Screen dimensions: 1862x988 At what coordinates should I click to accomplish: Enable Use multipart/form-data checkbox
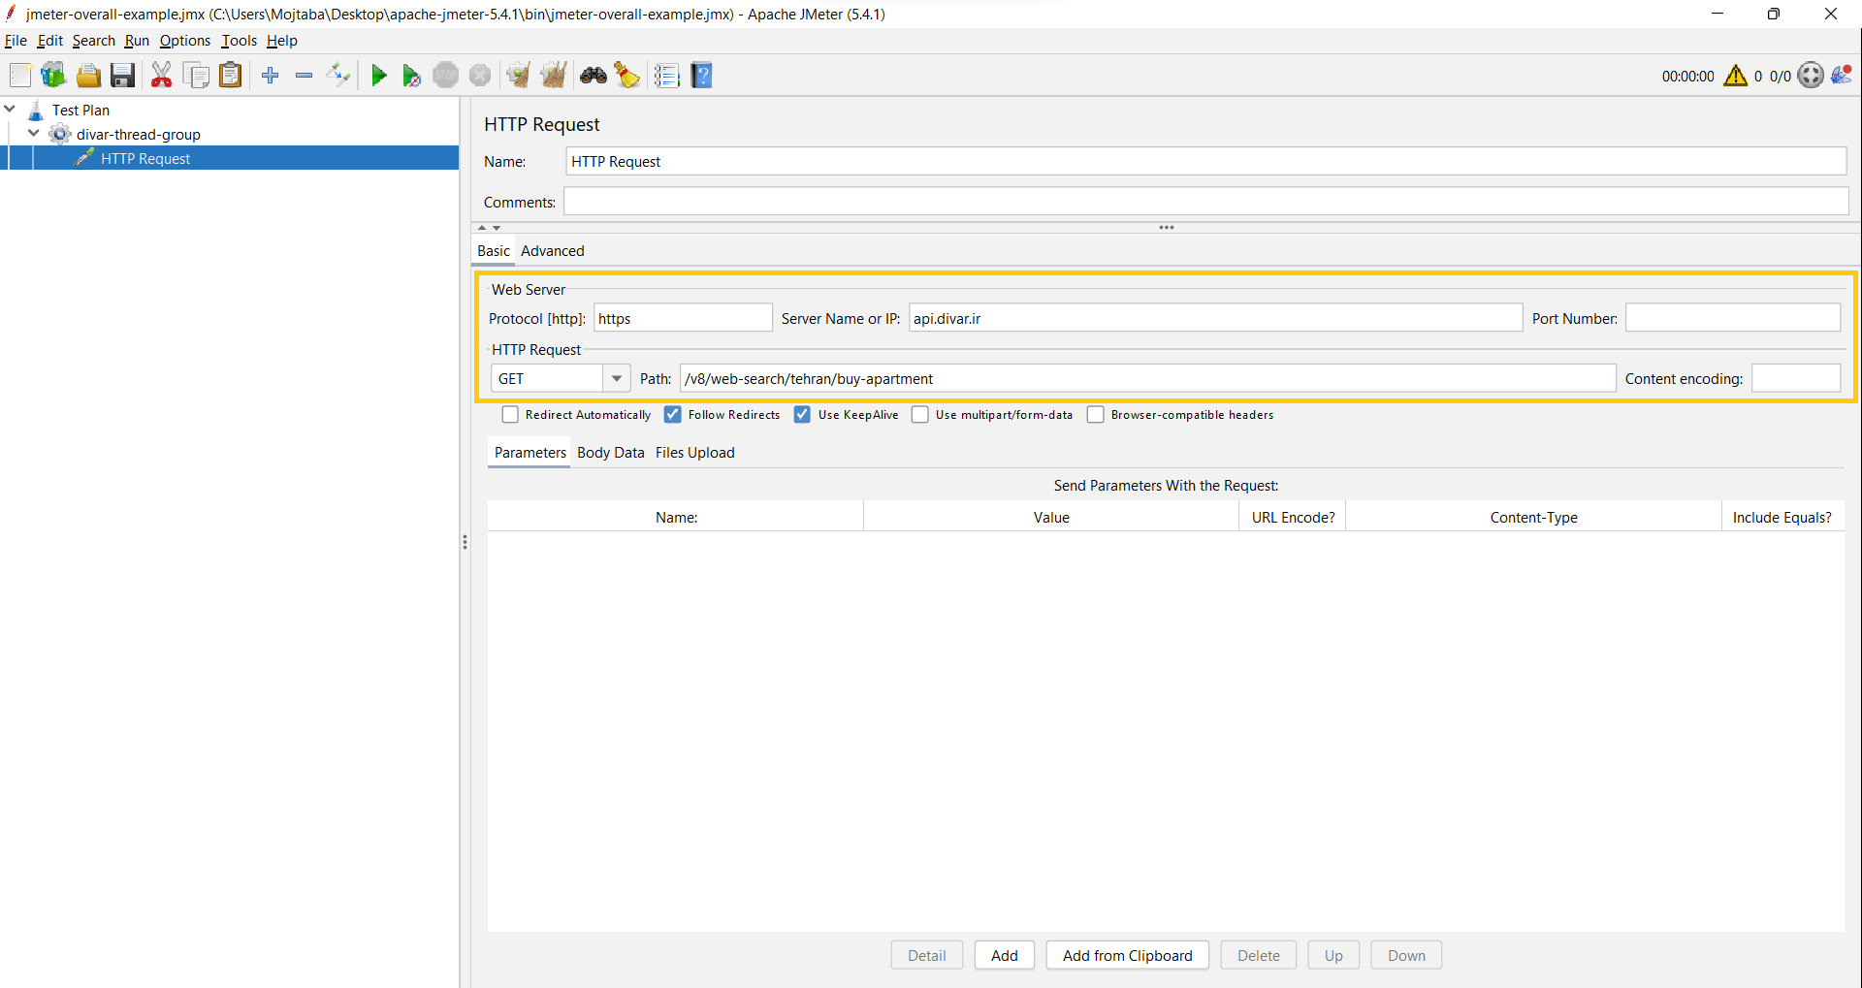(920, 415)
